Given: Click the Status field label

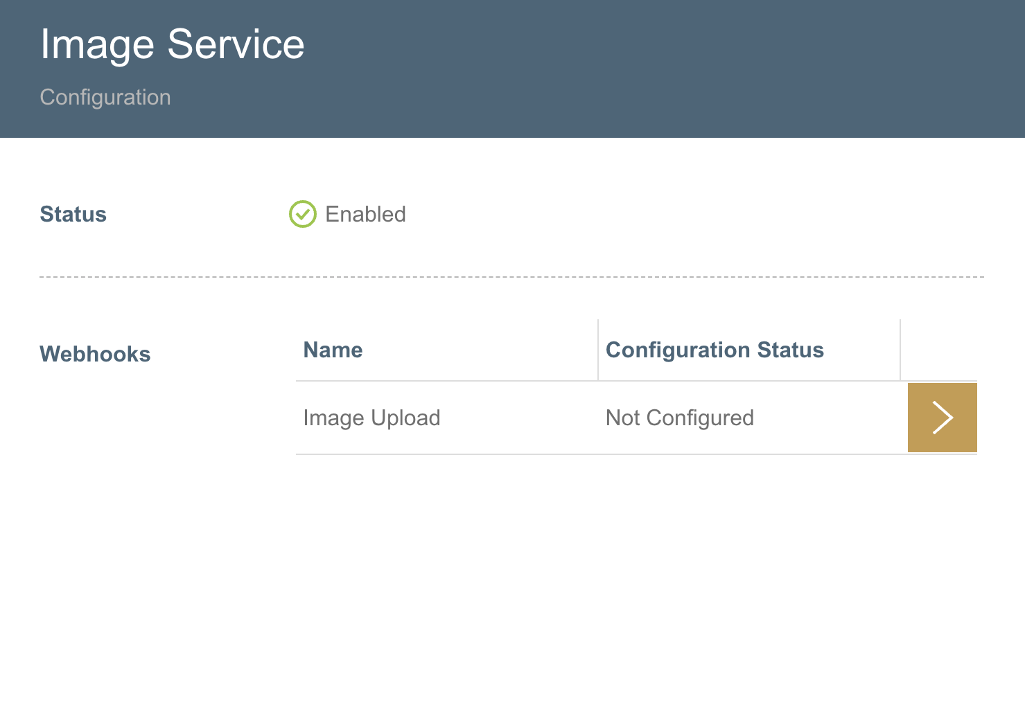Looking at the screenshot, I should pyautogui.click(x=73, y=214).
